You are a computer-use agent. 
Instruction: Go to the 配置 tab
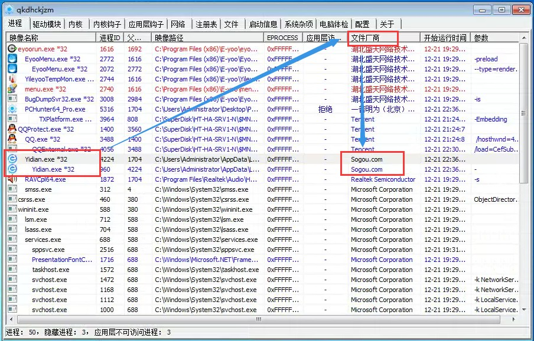pyautogui.click(x=362, y=24)
